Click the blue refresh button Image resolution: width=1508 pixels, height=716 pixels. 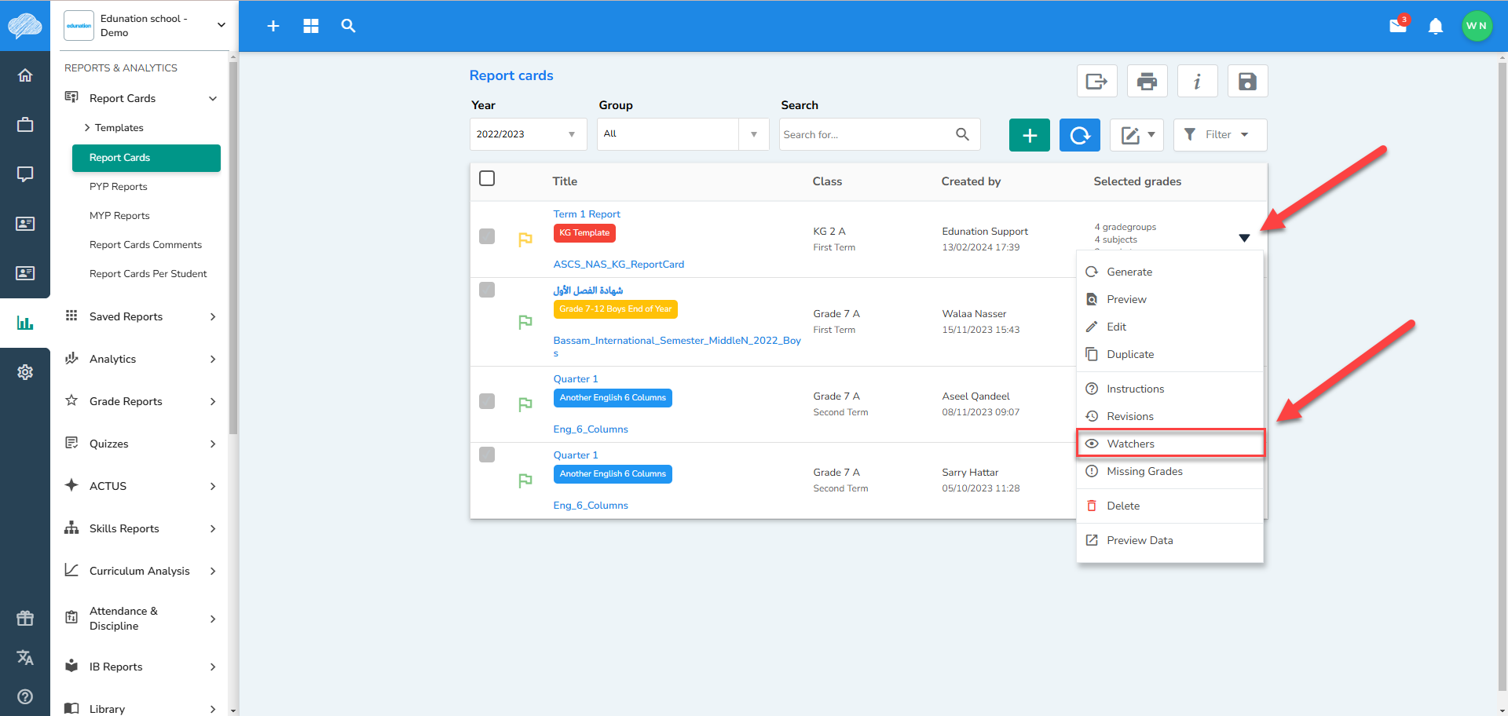(x=1080, y=135)
